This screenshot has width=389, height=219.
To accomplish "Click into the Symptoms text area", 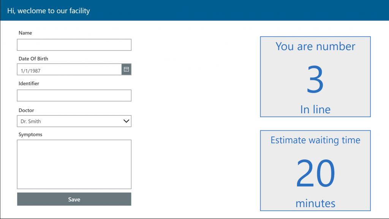I will (x=74, y=164).
